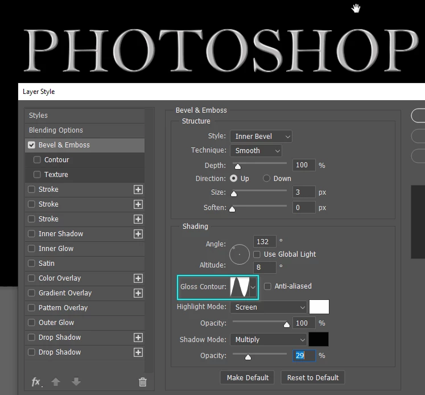Open the Style dropdown showing Inner Bevel
Viewport: 425px width, 395px height.
click(261, 137)
